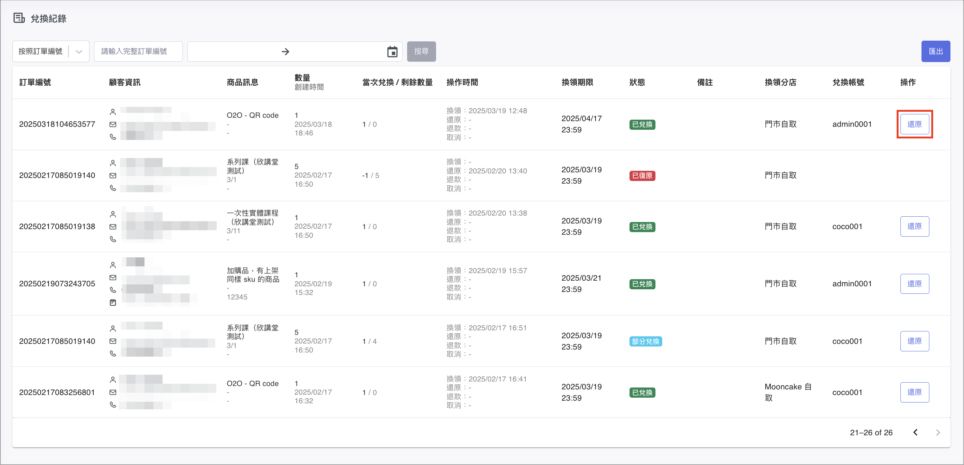The image size is (964, 465).
Task: Click the person icon in order 20250217083256801 row
Action: (113, 380)
